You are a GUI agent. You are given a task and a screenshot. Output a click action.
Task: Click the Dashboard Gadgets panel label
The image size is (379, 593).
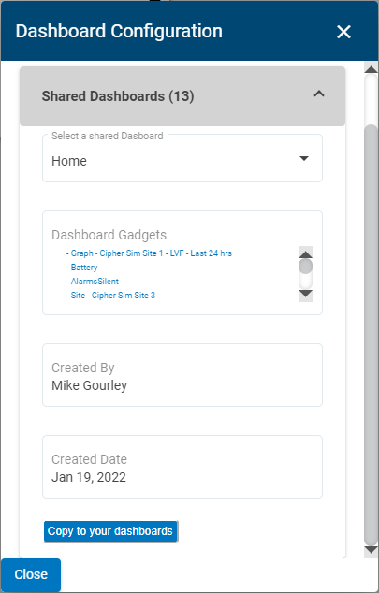[109, 235]
